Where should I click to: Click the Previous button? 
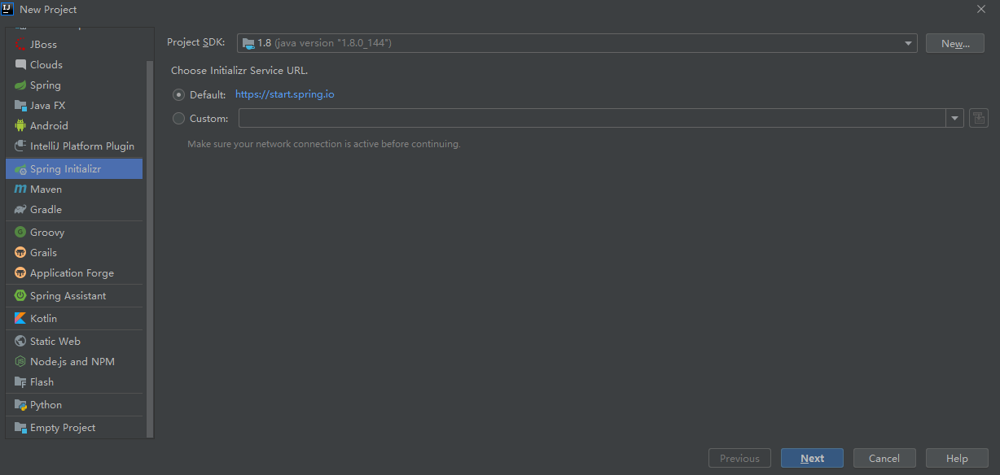coord(739,458)
